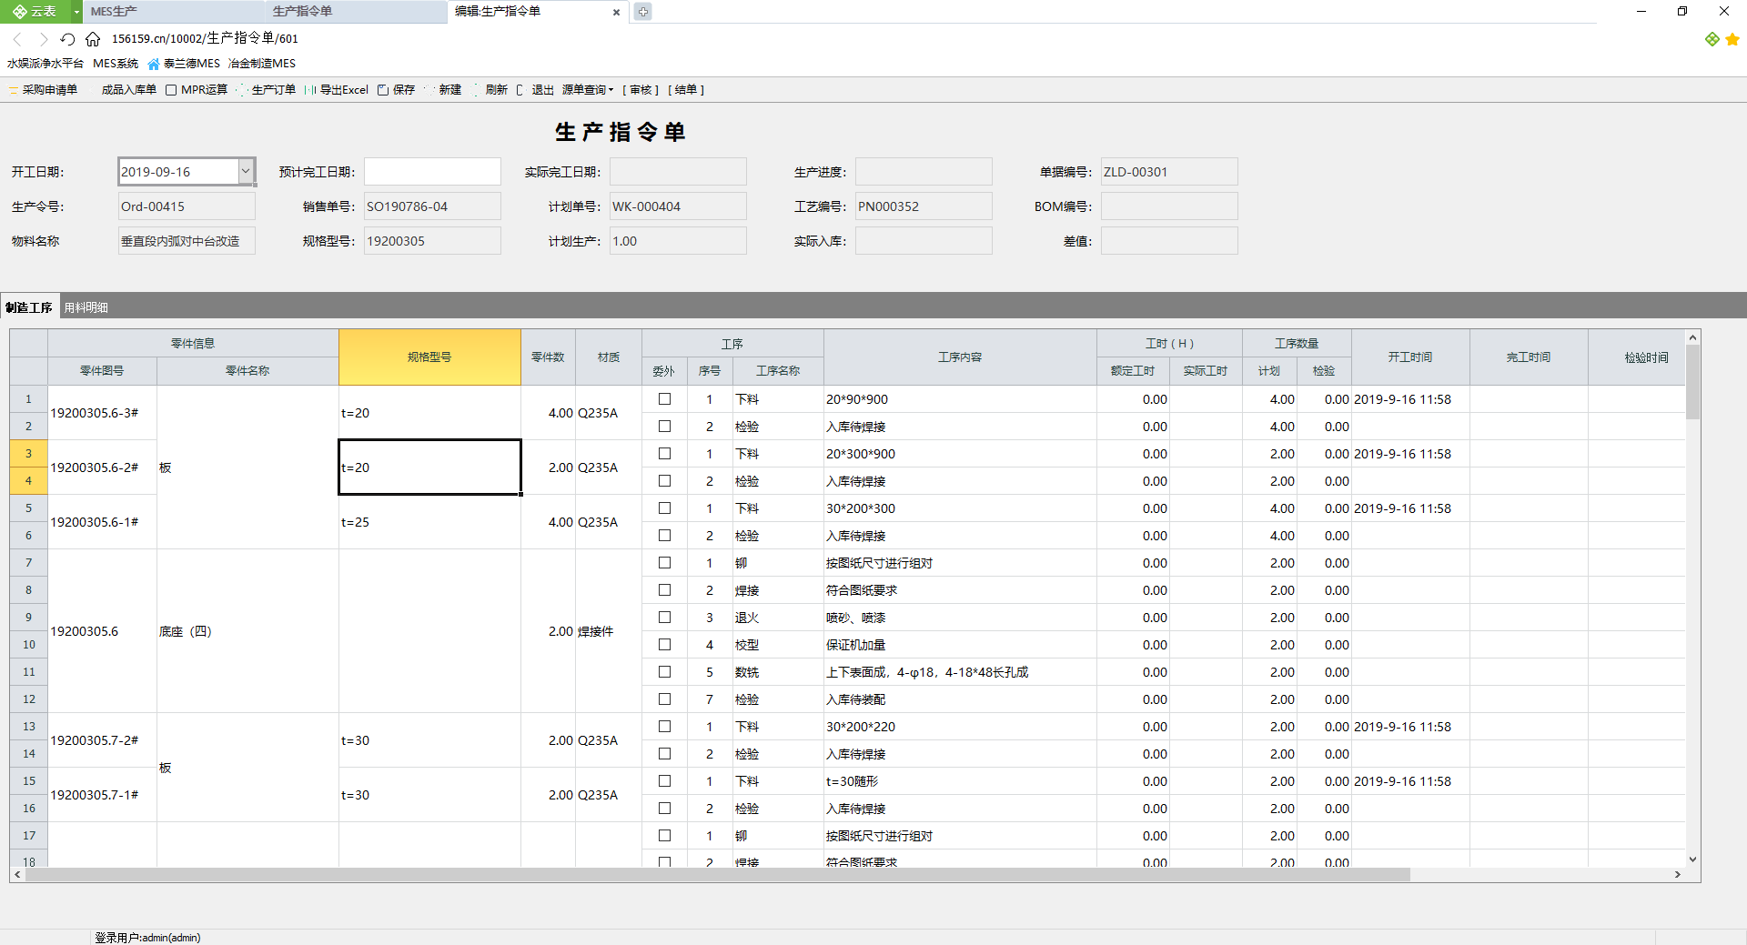This screenshot has width=1747, height=945.
Task: Click the browser forward arrow
Action: click(43, 39)
